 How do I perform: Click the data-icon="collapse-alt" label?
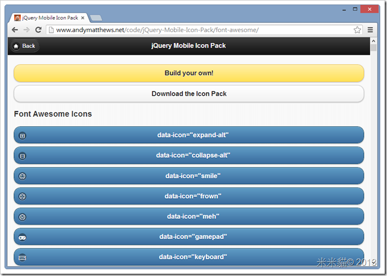[x=193, y=155]
